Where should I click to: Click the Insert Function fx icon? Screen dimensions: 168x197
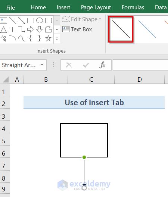(102, 65)
